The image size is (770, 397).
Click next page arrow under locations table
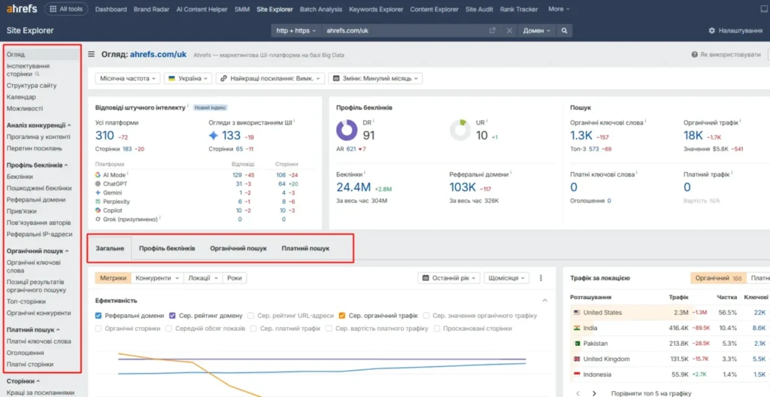pyautogui.click(x=594, y=393)
